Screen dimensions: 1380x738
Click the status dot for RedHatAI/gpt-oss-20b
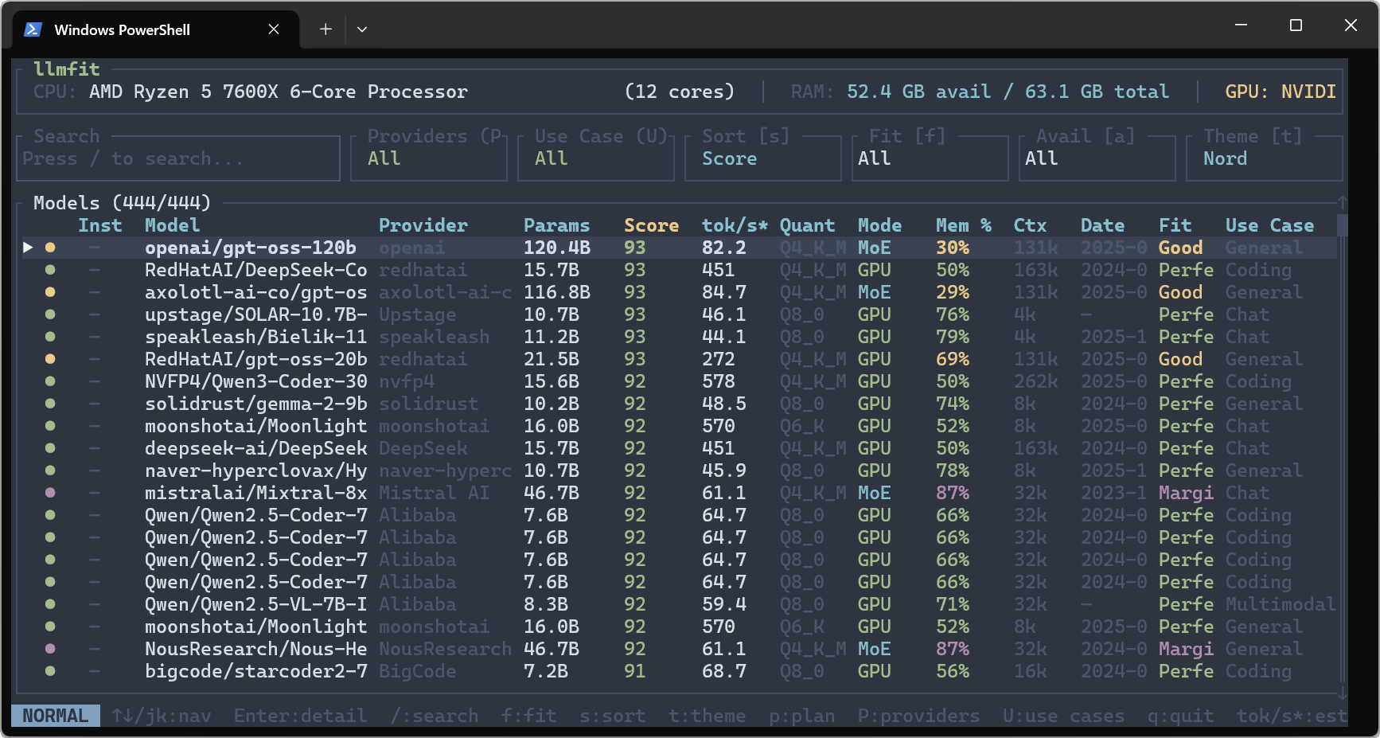[x=50, y=359]
